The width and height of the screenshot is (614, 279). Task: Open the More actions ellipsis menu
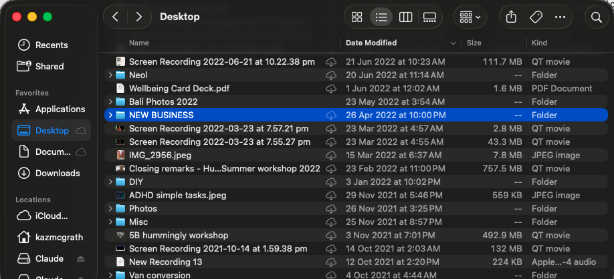click(x=560, y=17)
